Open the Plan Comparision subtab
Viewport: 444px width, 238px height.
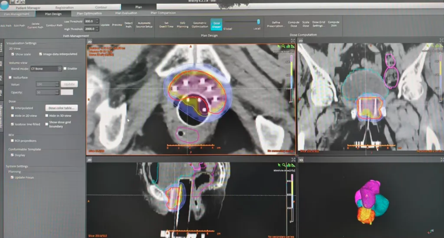(163, 13)
